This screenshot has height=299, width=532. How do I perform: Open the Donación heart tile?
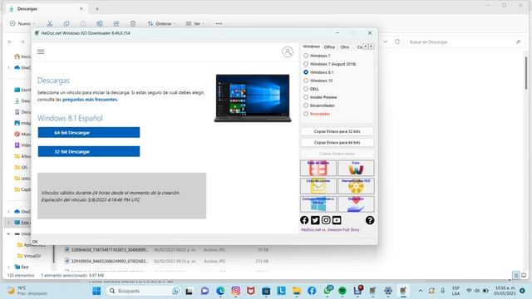coord(356,203)
